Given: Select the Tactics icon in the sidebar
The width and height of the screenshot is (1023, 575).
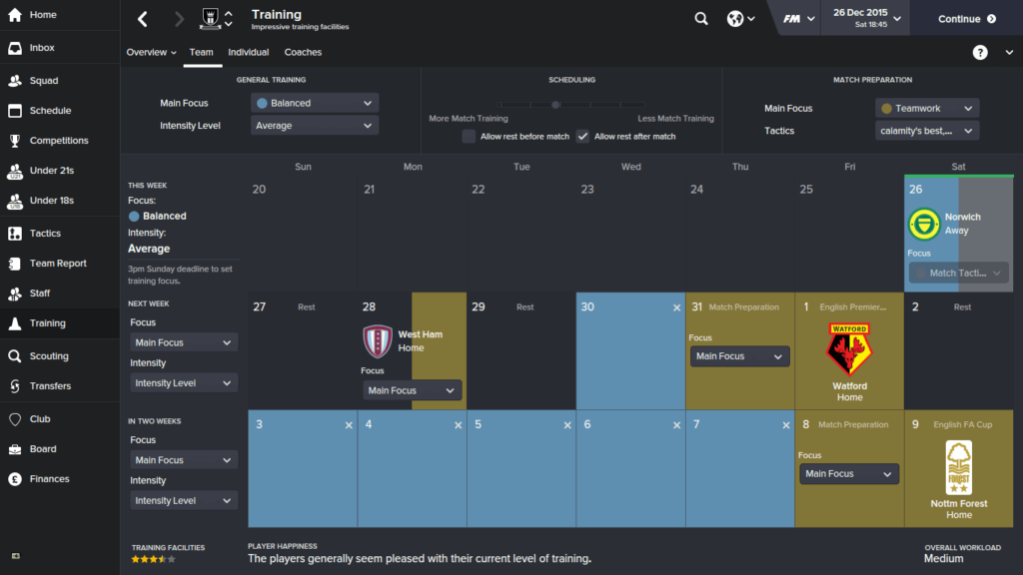Looking at the screenshot, I should click(45, 234).
